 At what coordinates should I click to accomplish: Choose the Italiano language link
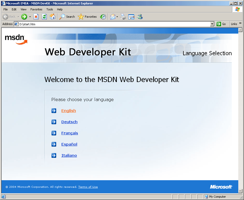click(x=69, y=155)
